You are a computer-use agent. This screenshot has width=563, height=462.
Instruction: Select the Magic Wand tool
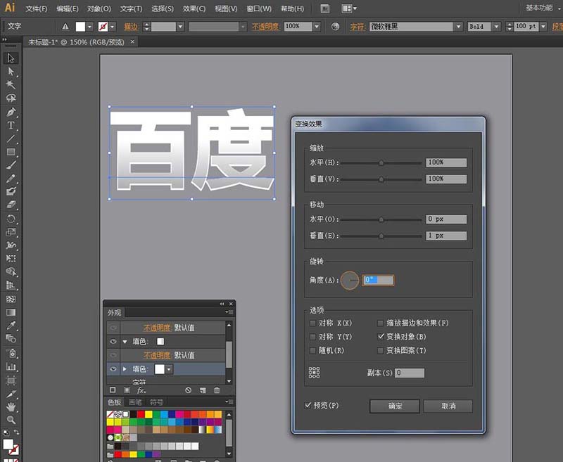11,84
